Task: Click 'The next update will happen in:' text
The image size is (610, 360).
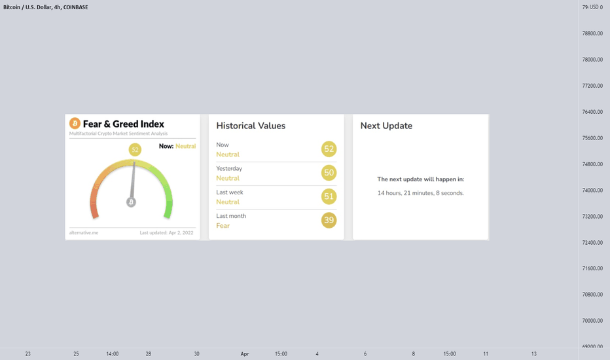Action: (421, 179)
